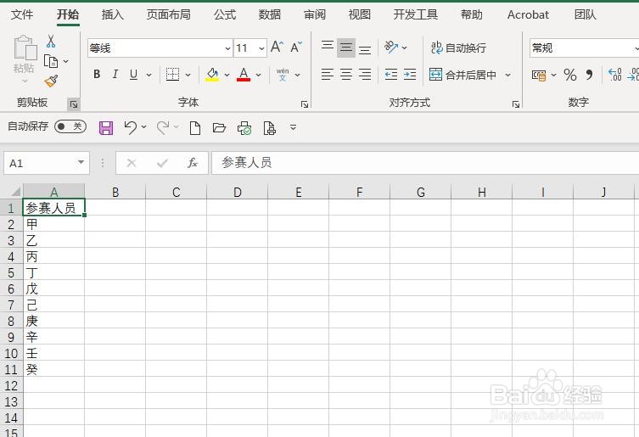Toggle italic formatting
Viewport: 639px width, 437px height.
point(115,74)
